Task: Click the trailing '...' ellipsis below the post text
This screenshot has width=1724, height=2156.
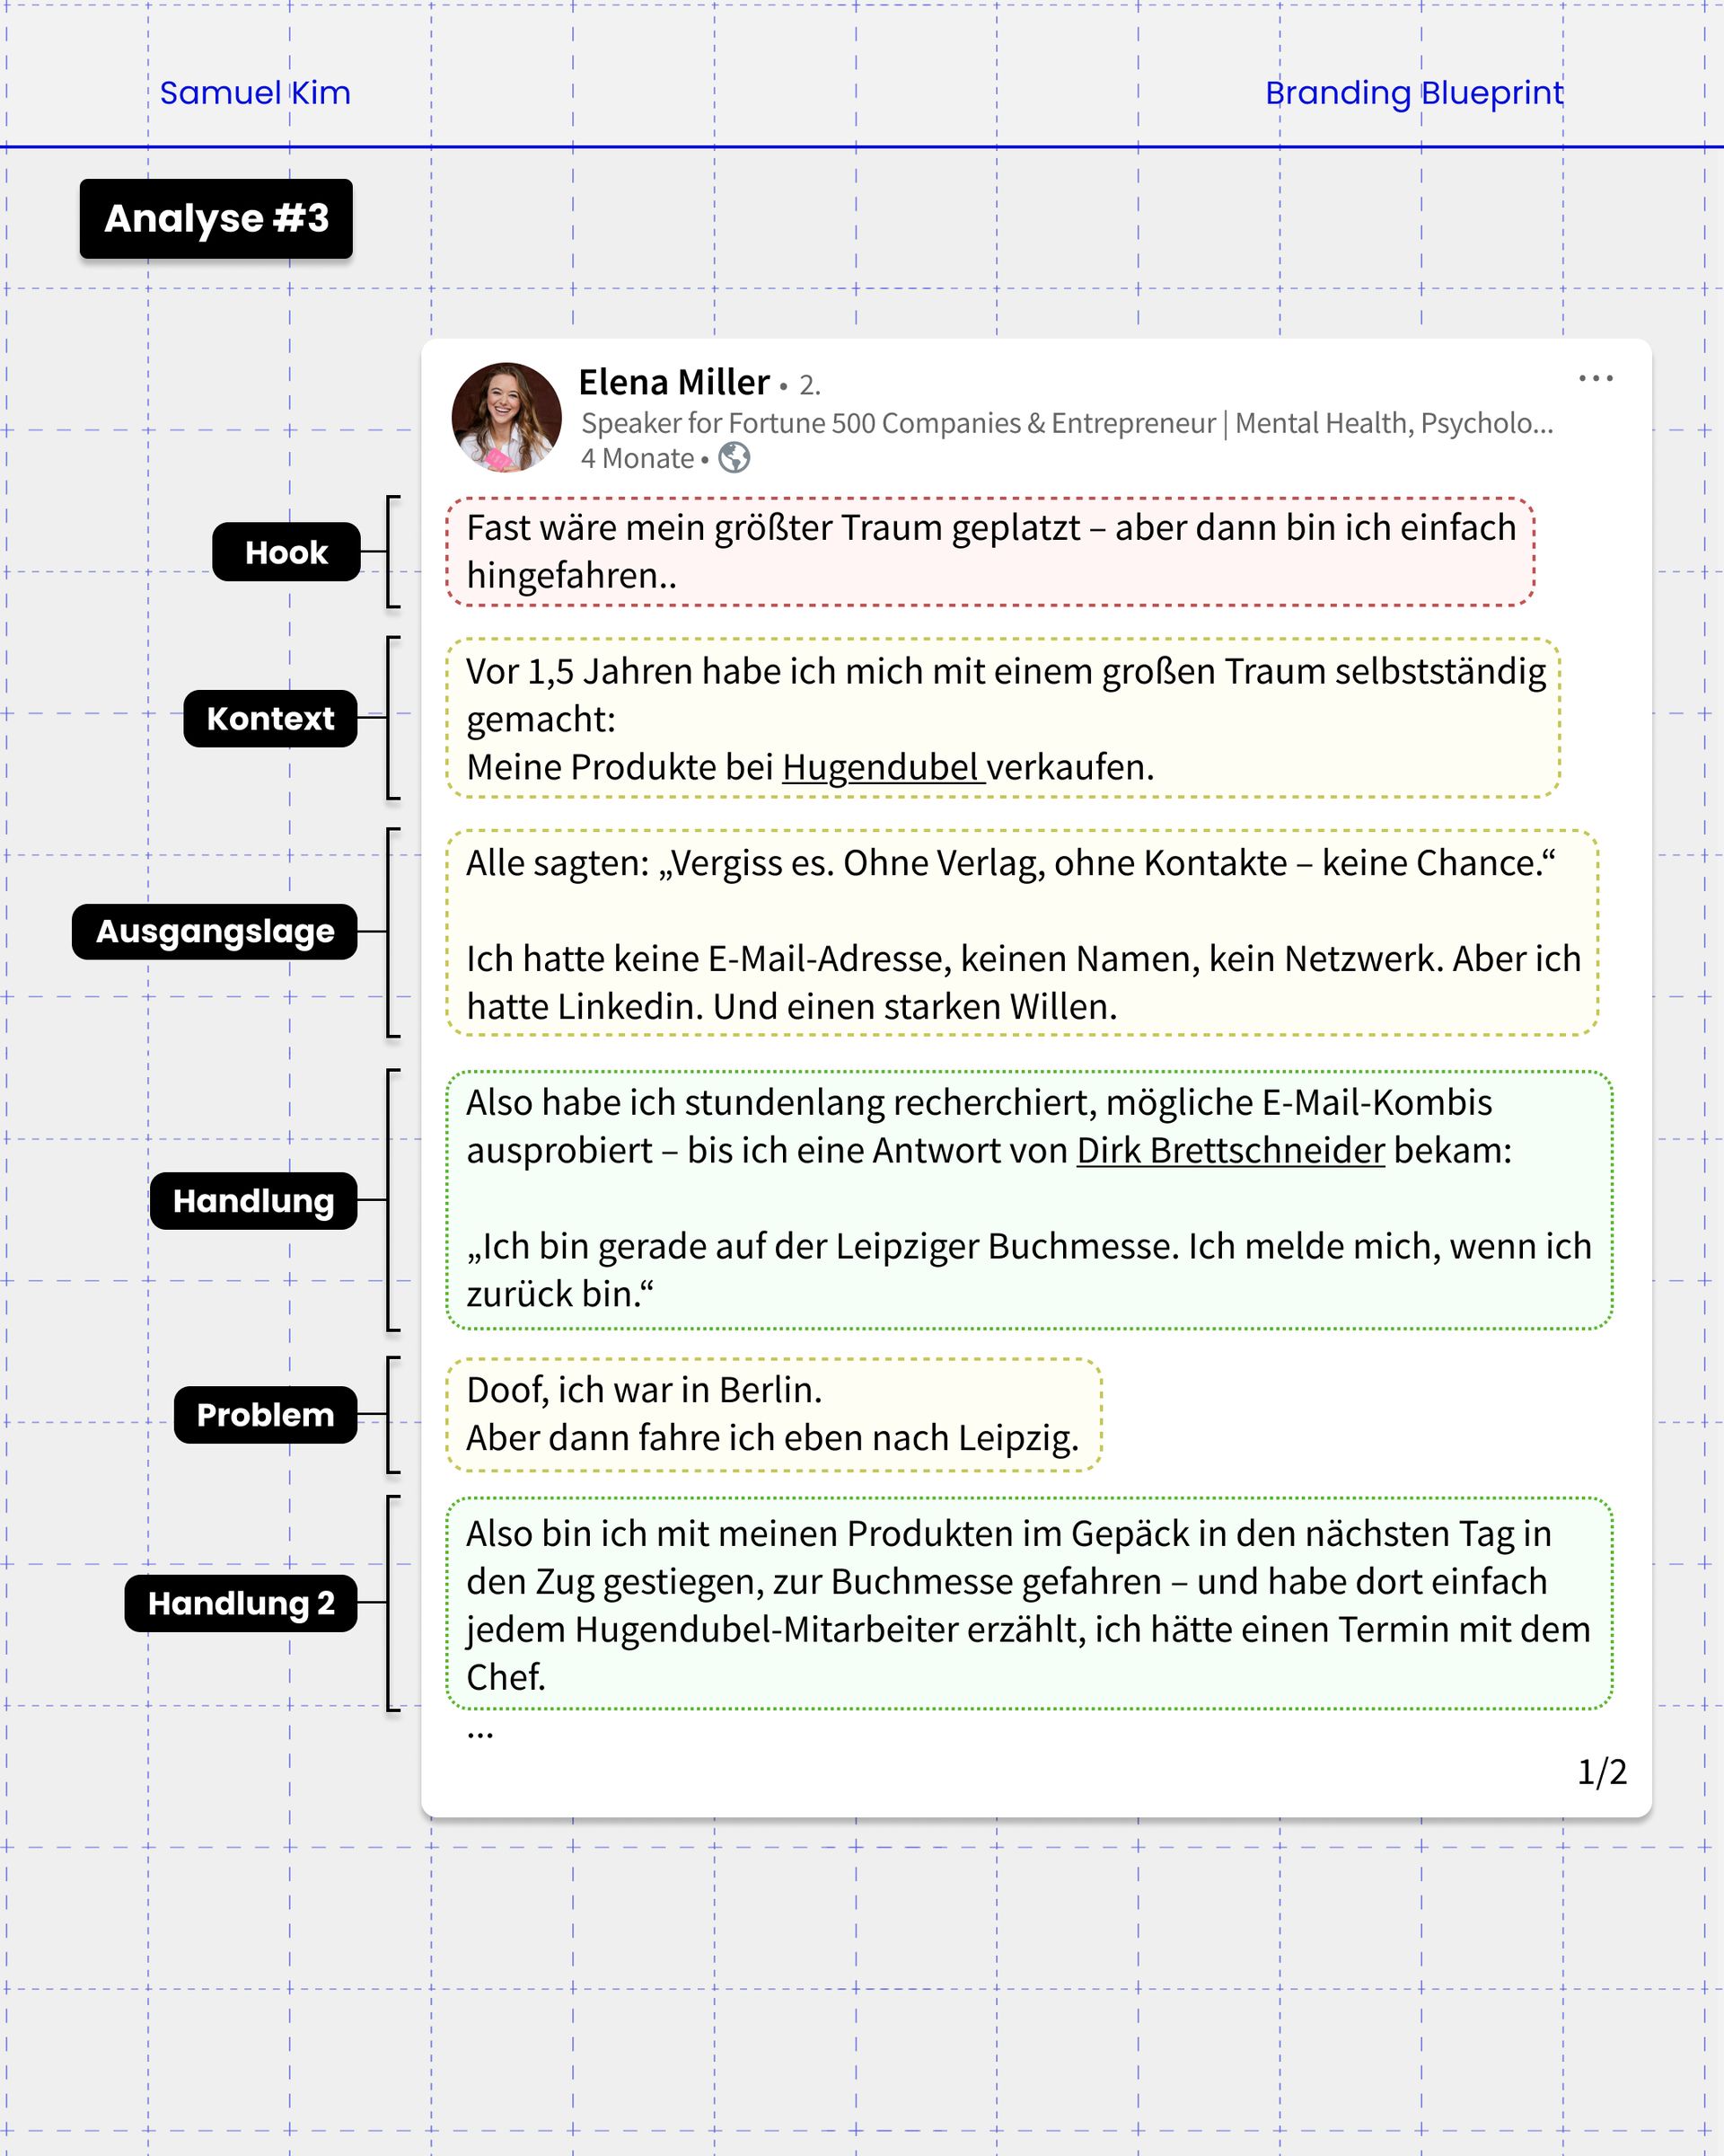Action: point(480,1736)
